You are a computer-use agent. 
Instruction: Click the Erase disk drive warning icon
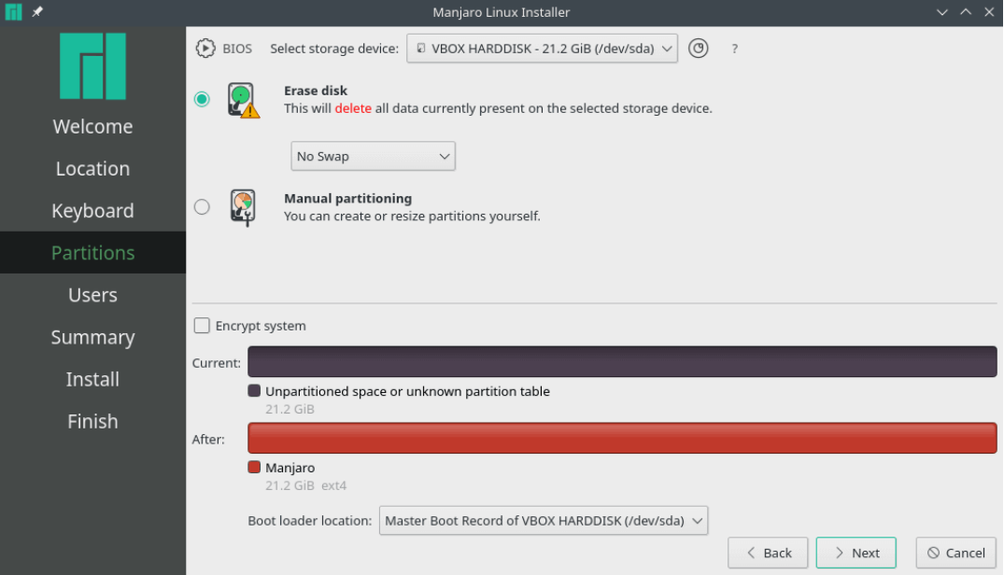pyautogui.click(x=243, y=100)
